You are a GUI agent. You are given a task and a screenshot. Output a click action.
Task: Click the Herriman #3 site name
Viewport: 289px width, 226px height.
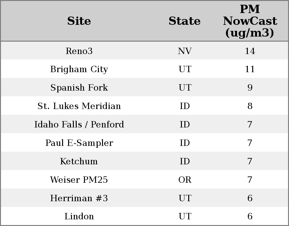tap(79, 198)
